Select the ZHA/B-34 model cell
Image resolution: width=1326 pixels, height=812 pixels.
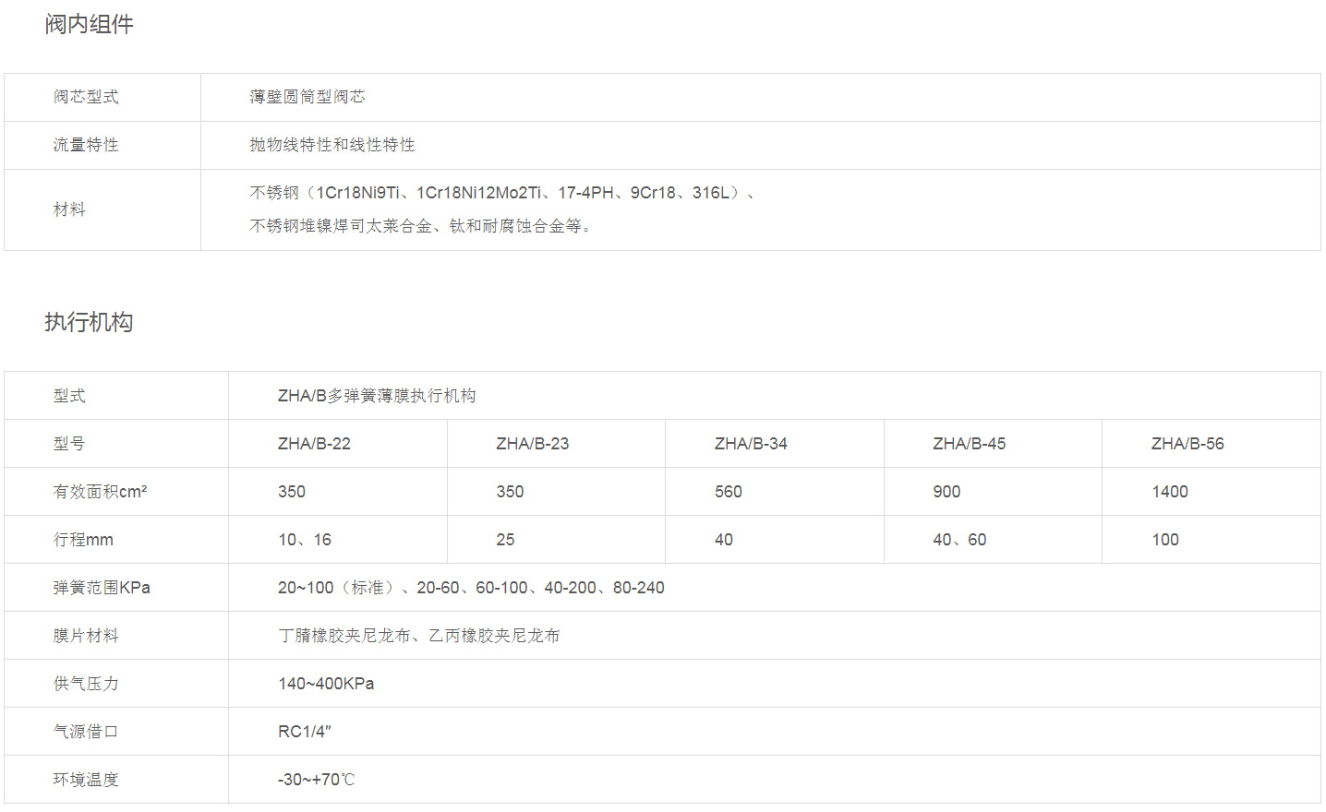(x=751, y=444)
